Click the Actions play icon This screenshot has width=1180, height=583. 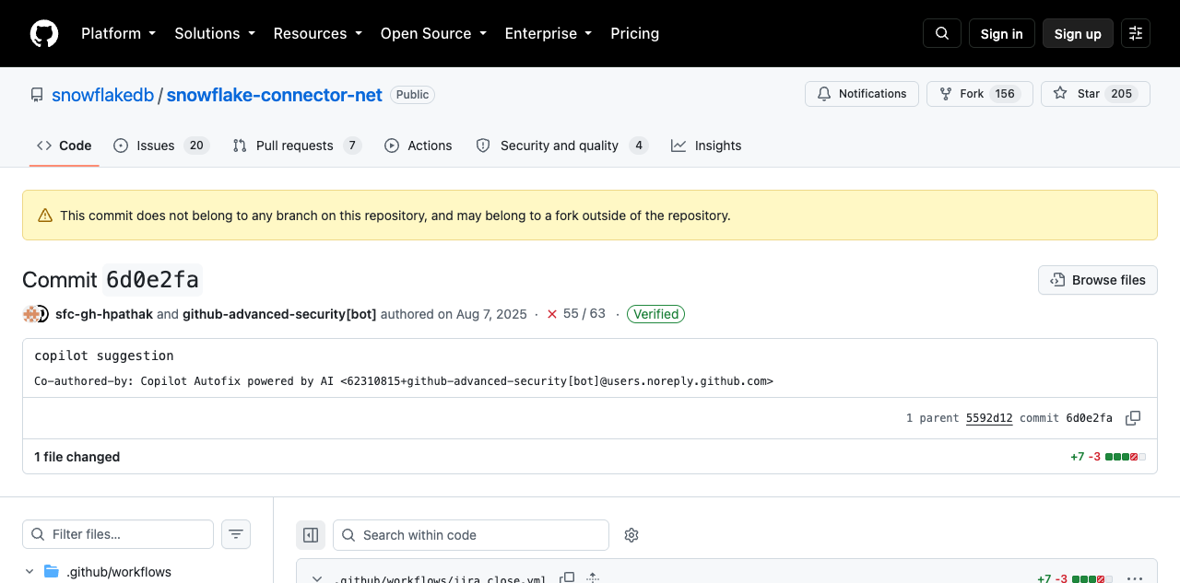pyautogui.click(x=392, y=146)
